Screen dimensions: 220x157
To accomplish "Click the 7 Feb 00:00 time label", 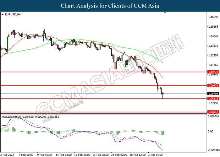I will [26, 155].
